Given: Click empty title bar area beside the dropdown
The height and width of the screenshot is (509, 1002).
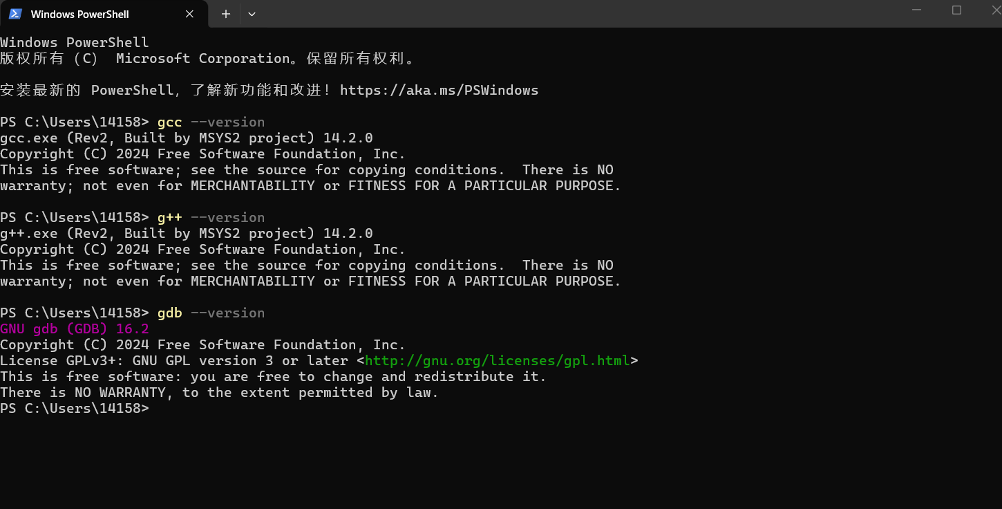Looking at the screenshot, I should [553, 14].
